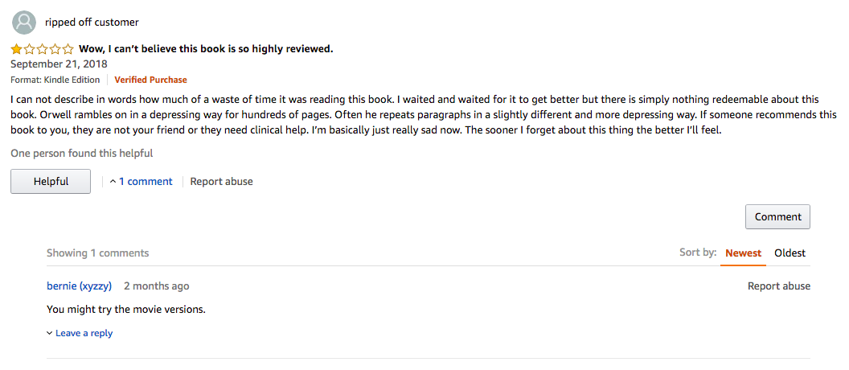The width and height of the screenshot is (849, 370).
Task: Click the Format: Kindle Edition text
Action: click(55, 80)
